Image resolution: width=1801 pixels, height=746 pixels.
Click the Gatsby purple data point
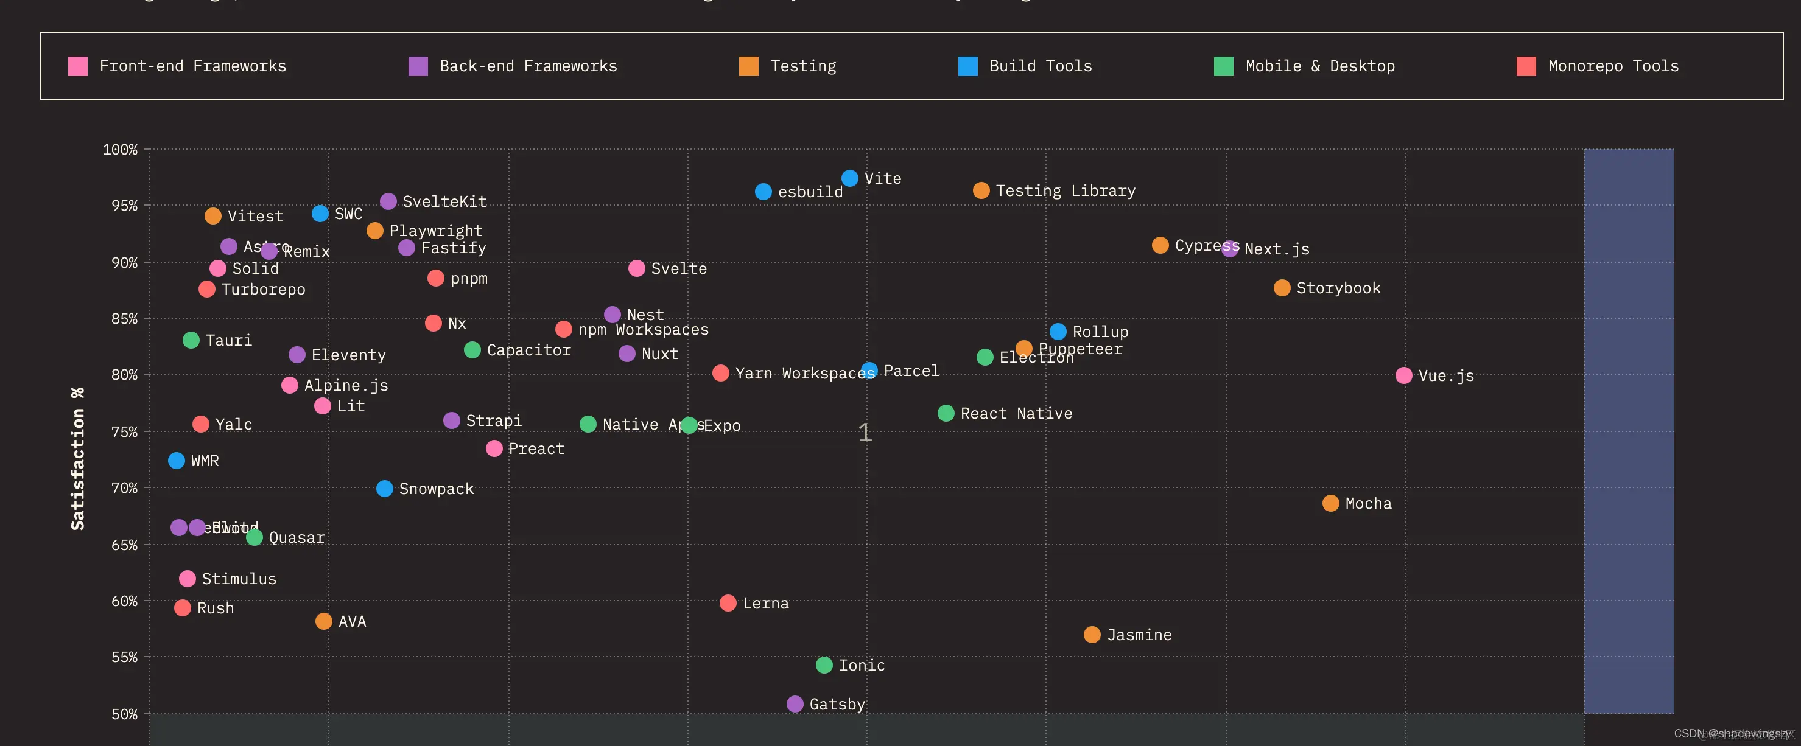795,703
